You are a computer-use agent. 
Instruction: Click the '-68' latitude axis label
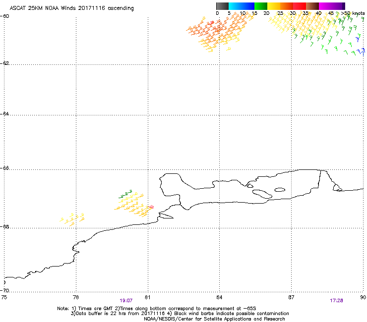click(4, 226)
